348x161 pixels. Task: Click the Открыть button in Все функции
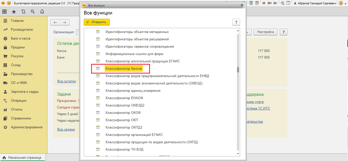point(97,22)
